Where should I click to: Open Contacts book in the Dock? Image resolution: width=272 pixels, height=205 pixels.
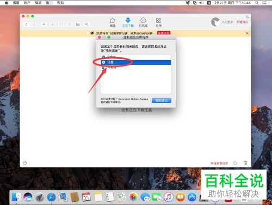[75, 197]
